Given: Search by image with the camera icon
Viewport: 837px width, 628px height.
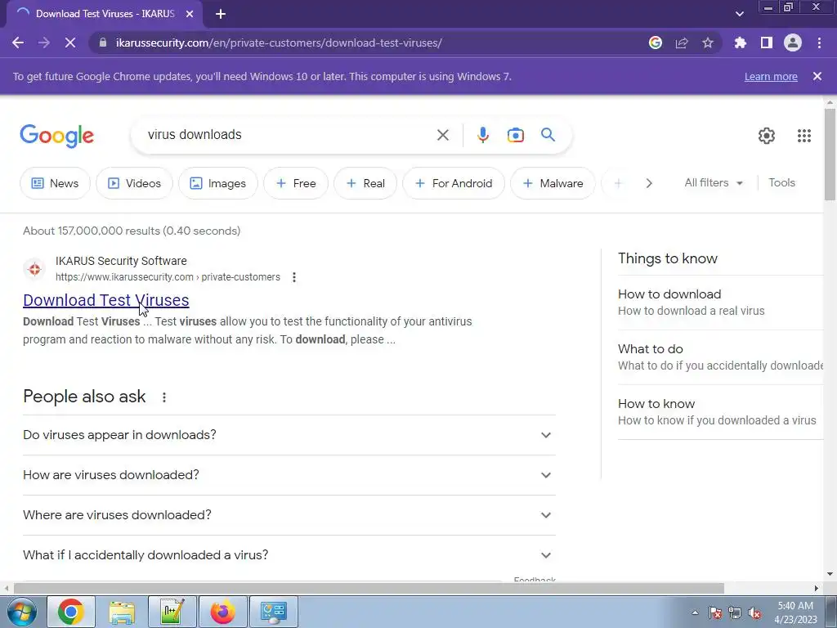Looking at the screenshot, I should pos(515,135).
